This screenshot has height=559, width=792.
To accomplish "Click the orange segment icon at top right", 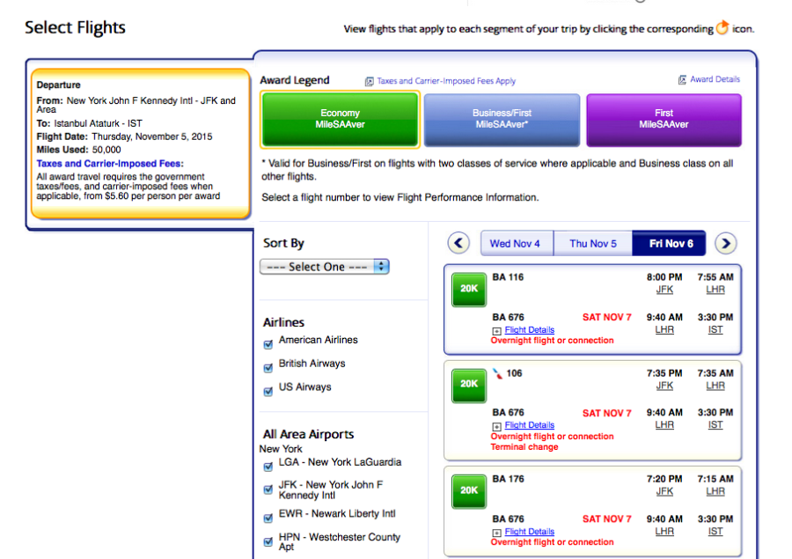I will point(722,28).
